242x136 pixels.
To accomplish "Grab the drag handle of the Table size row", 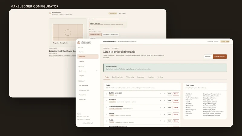I will [x=106, y=101].
